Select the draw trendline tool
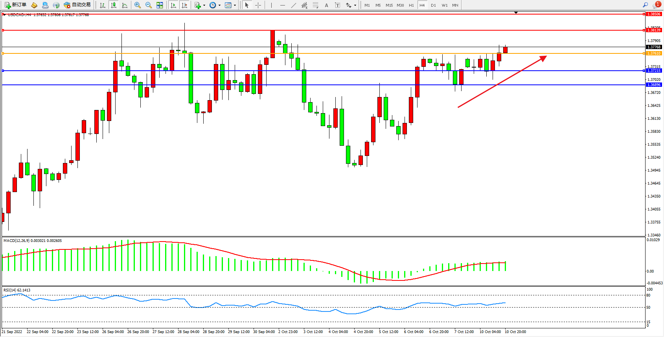This screenshot has width=664, height=337. click(294, 5)
